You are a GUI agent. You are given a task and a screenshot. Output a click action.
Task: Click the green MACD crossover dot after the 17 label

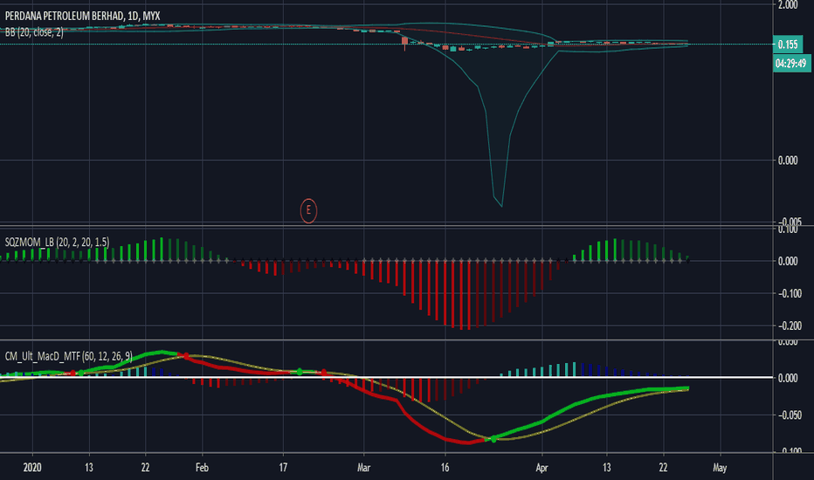pyautogui.click(x=300, y=372)
